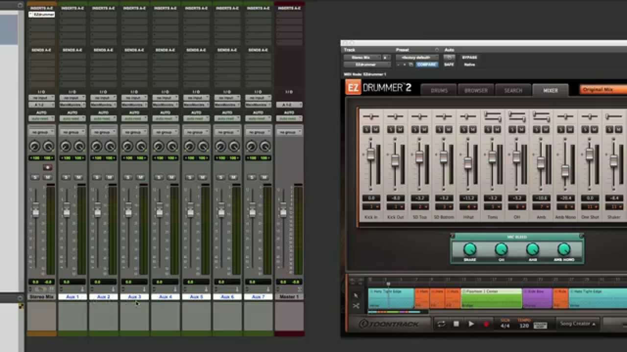Open the Aux 1 auto read automation dropdown
The width and height of the screenshot is (627, 352).
(x=72, y=118)
